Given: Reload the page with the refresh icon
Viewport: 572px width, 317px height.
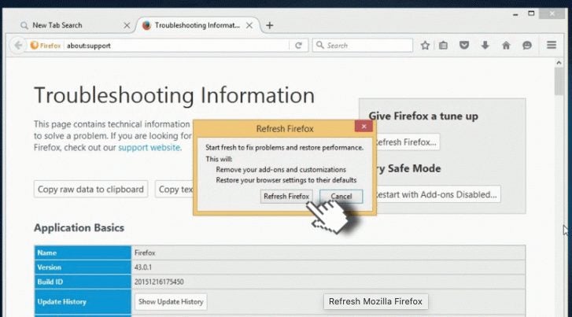Looking at the screenshot, I should click(x=298, y=46).
